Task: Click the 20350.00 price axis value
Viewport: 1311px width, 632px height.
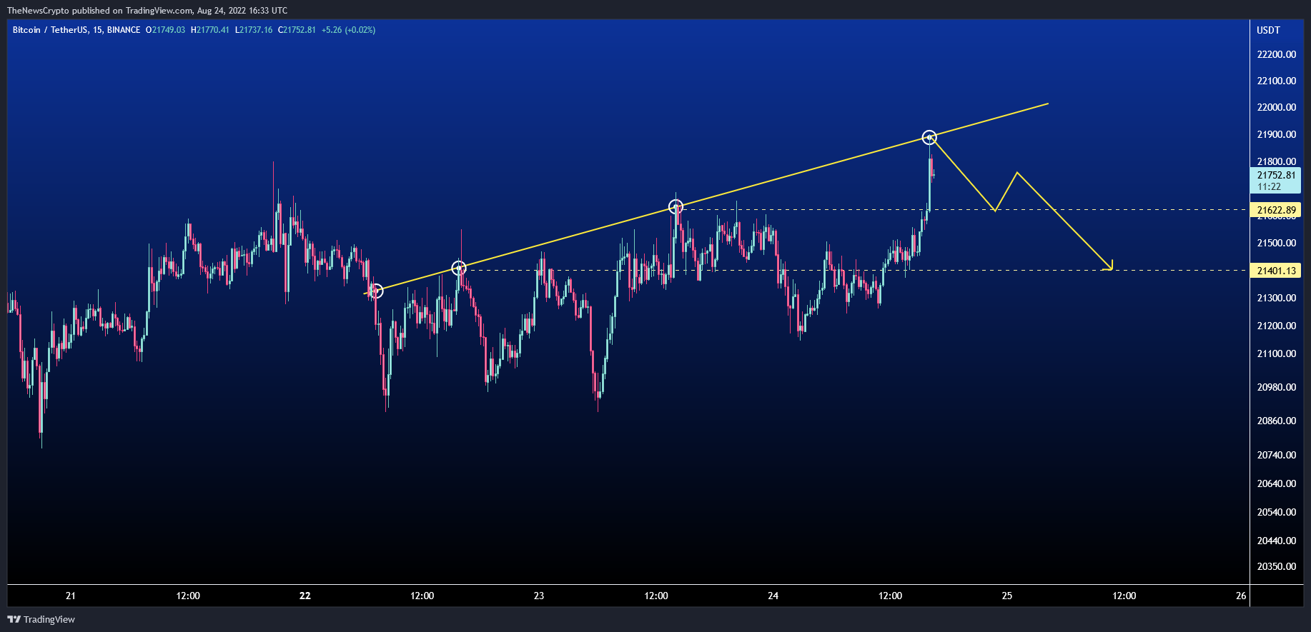Action: [1276, 566]
